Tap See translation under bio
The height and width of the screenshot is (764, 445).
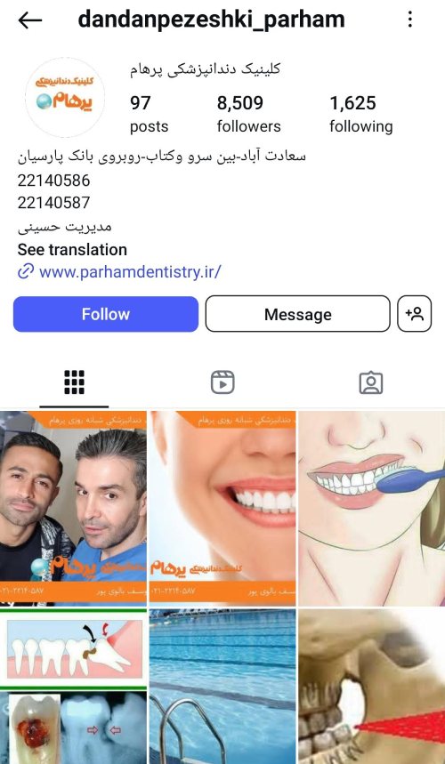72,249
